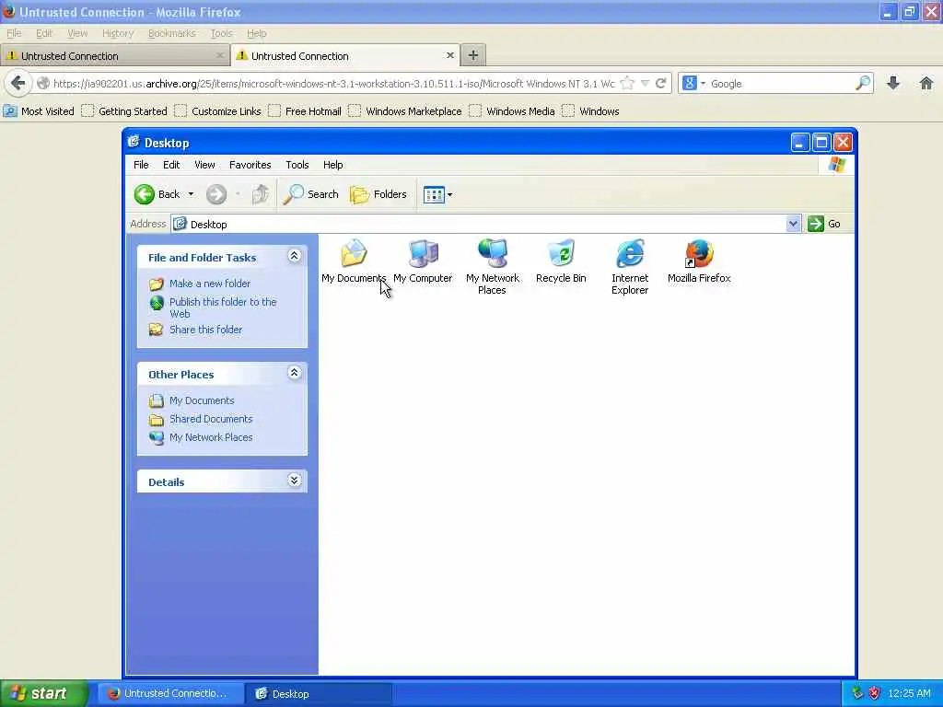
Task: Click the Firefox URL address field
Action: click(x=333, y=84)
